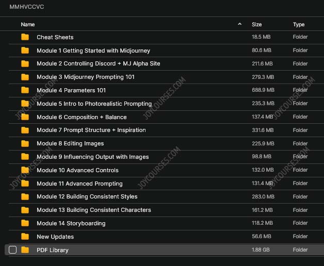Click the Module 4 Parameters 101 folder icon
324x266 pixels.
click(x=25, y=90)
